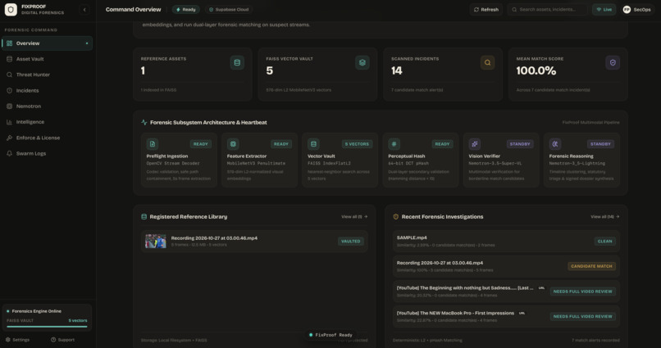Focus the search assets, incidents field

[547, 9]
